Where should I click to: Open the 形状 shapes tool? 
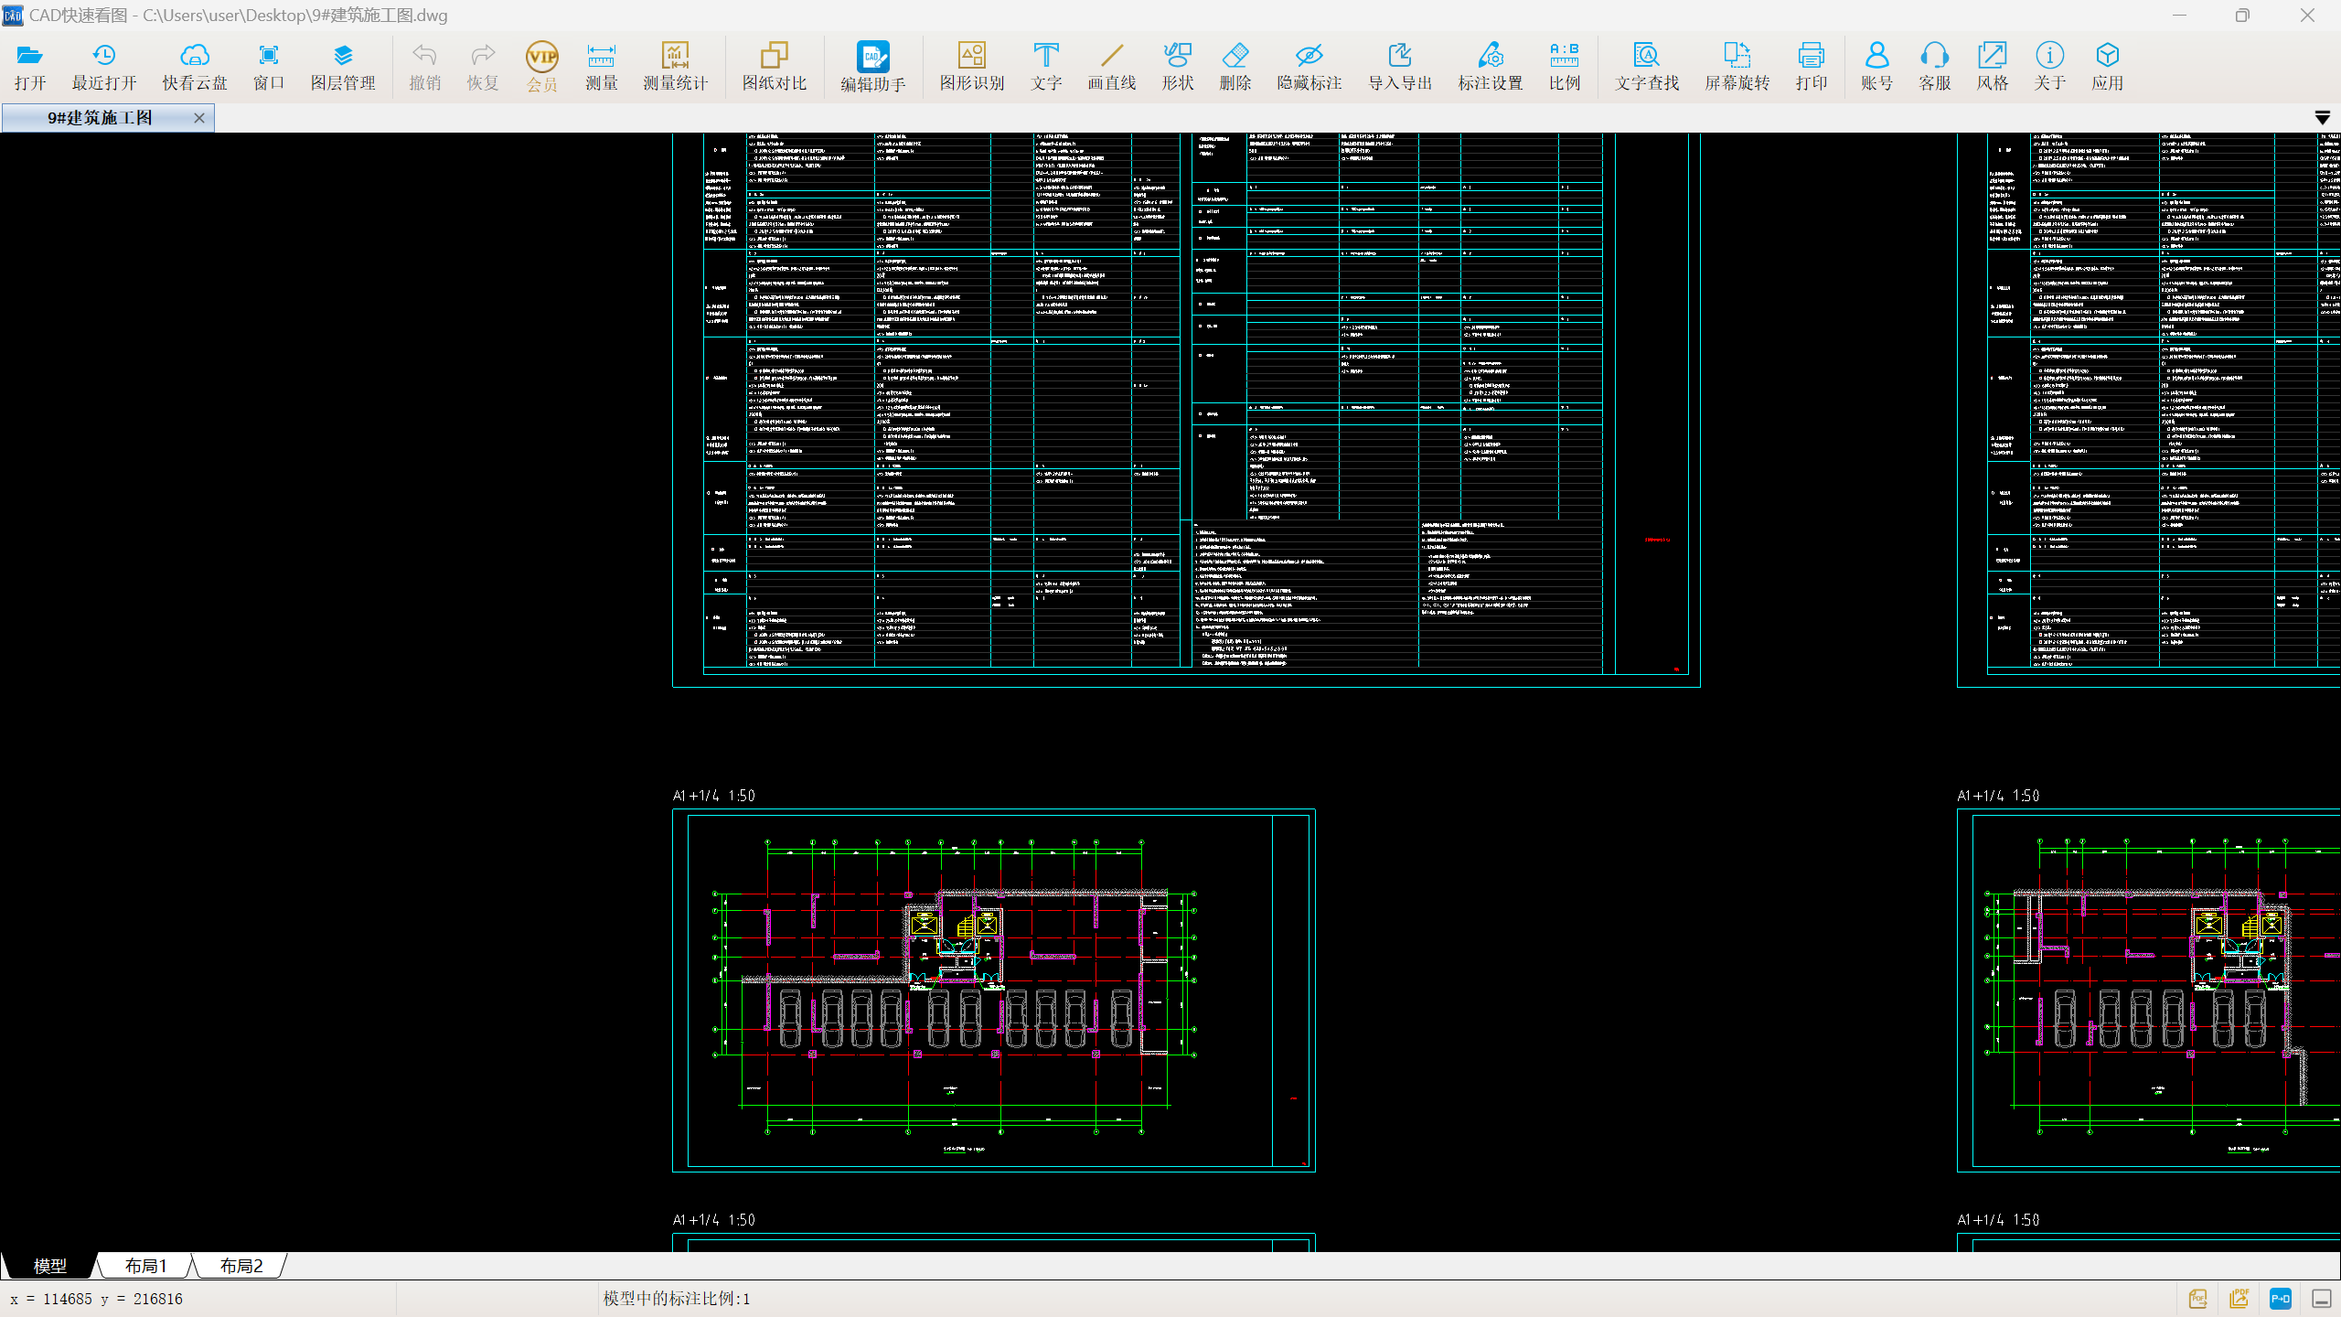coord(1178,66)
